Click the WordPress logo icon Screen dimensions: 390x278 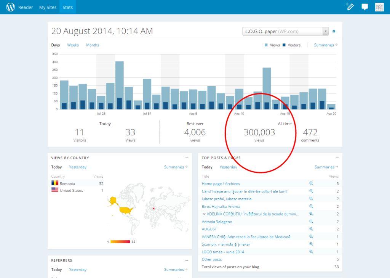[x=10, y=7]
